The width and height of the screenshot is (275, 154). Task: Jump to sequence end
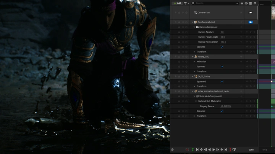click(226, 150)
